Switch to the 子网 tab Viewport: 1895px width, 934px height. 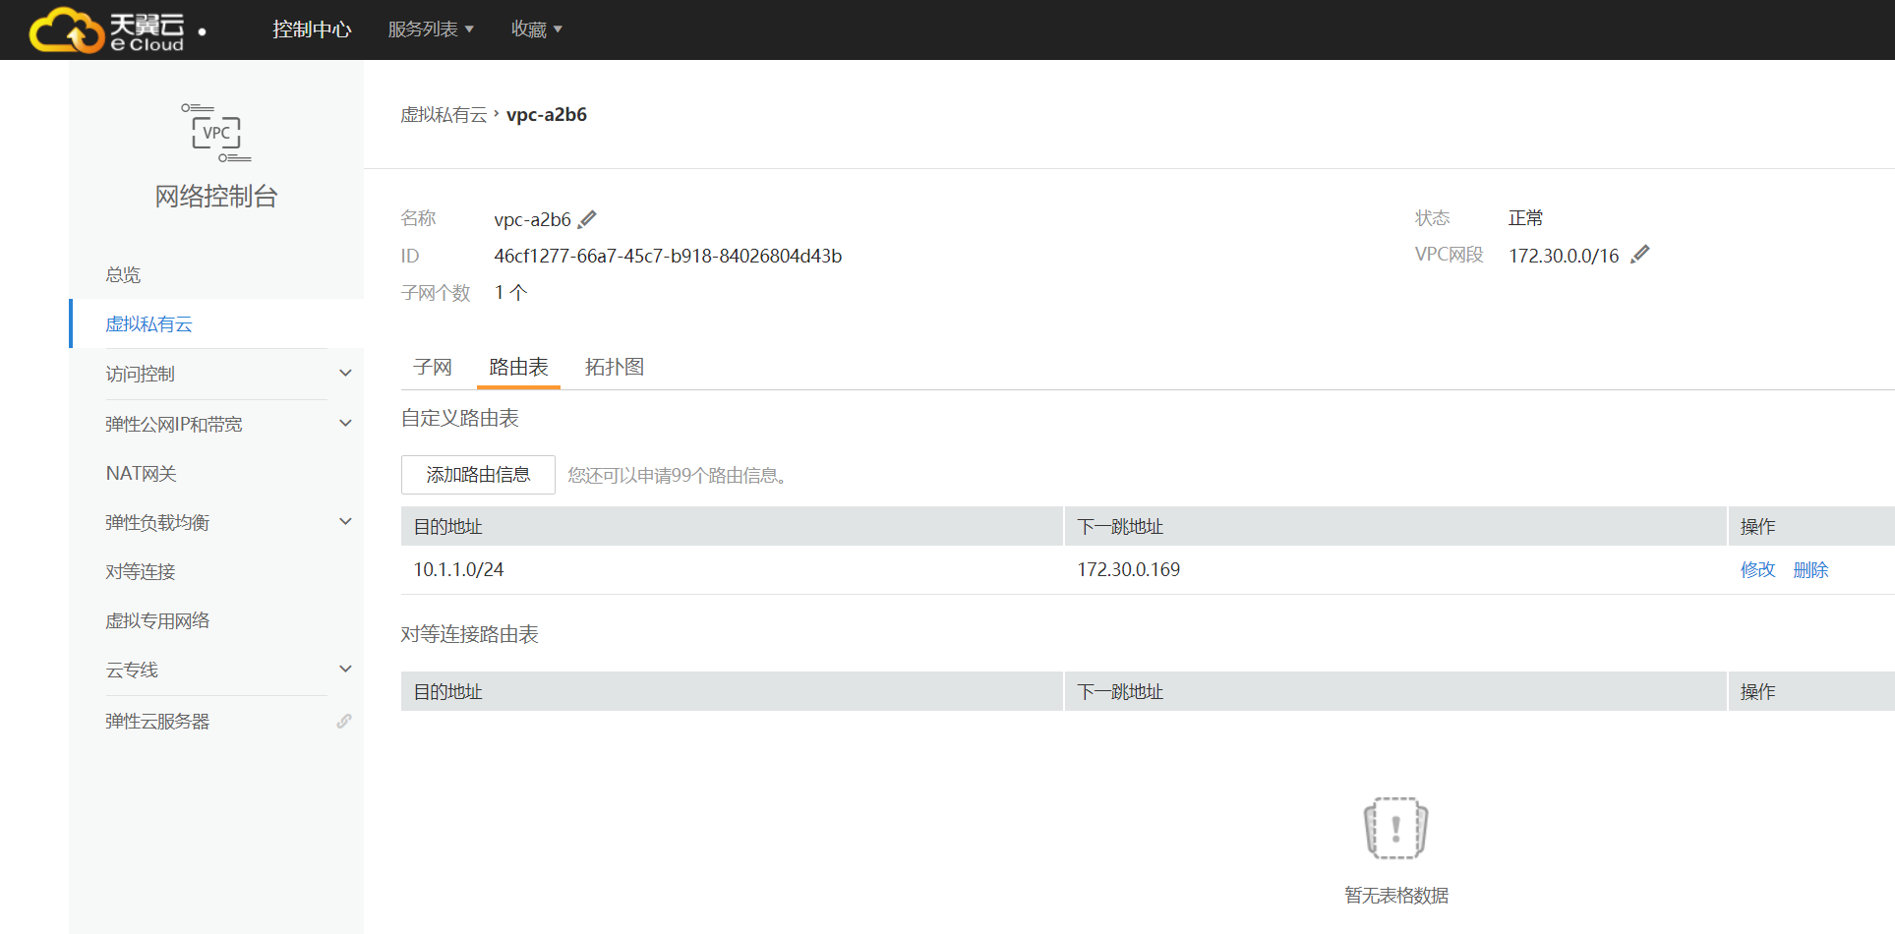[433, 367]
